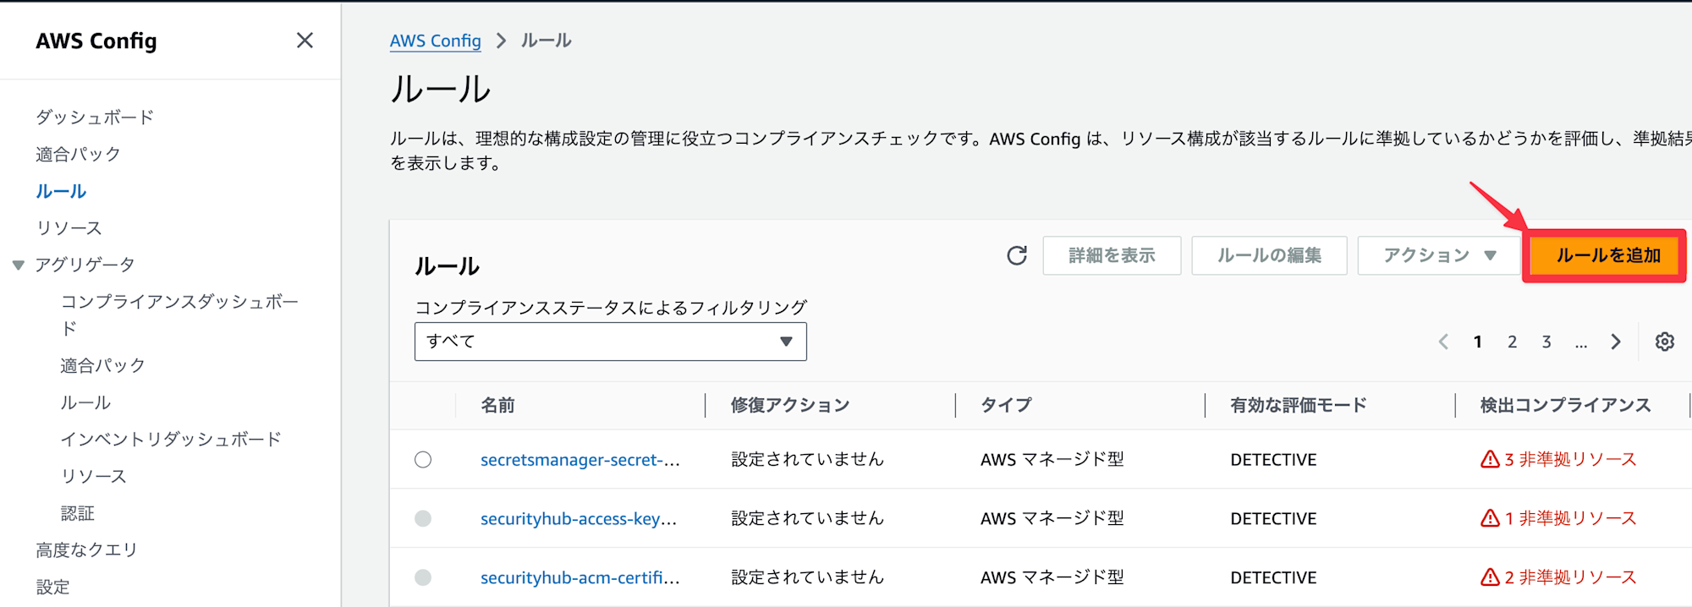The height and width of the screenshot is (607, 1692).
Task: Click warning icon for securityhub-acm-certifi rule
Action: coord(1490,578)
